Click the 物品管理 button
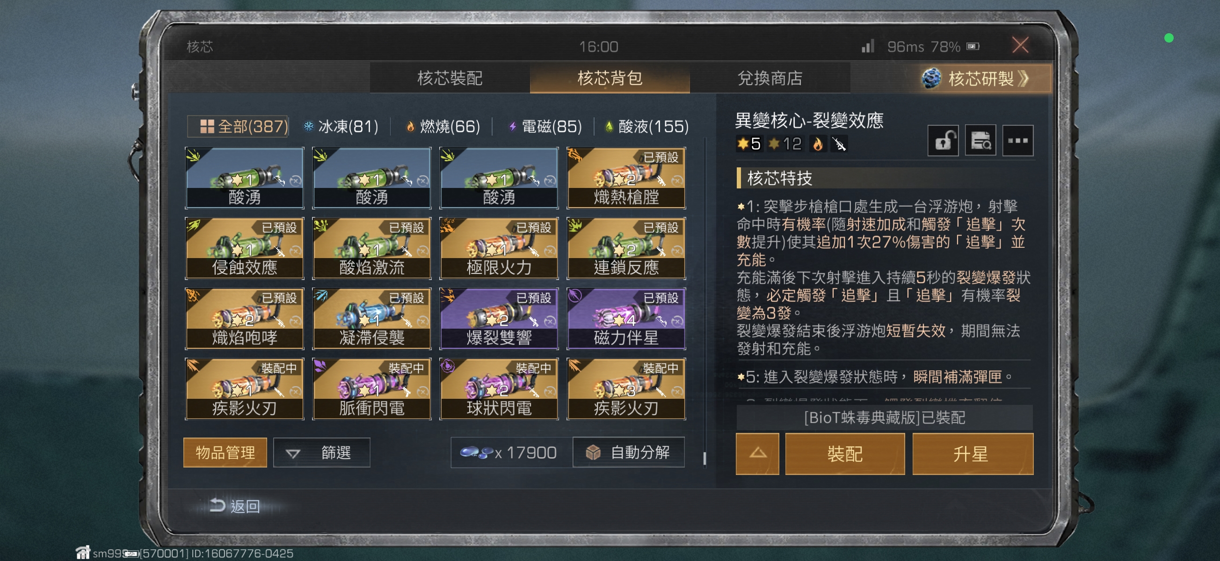Viewport: 1220px width, 561px height. pos(225,453)
